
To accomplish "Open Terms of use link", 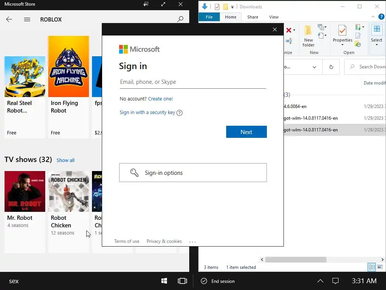I will [127, 241].
